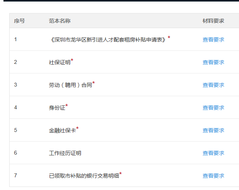Click row number 4 in 序号 column

click(16, 108)
